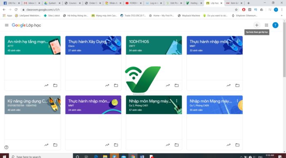Image resolution: width=286 pixels, height=158 pixels.
Task: Click the page vertical scrollbar thumb
Action: pyautogui.click(x=284, y=50)
